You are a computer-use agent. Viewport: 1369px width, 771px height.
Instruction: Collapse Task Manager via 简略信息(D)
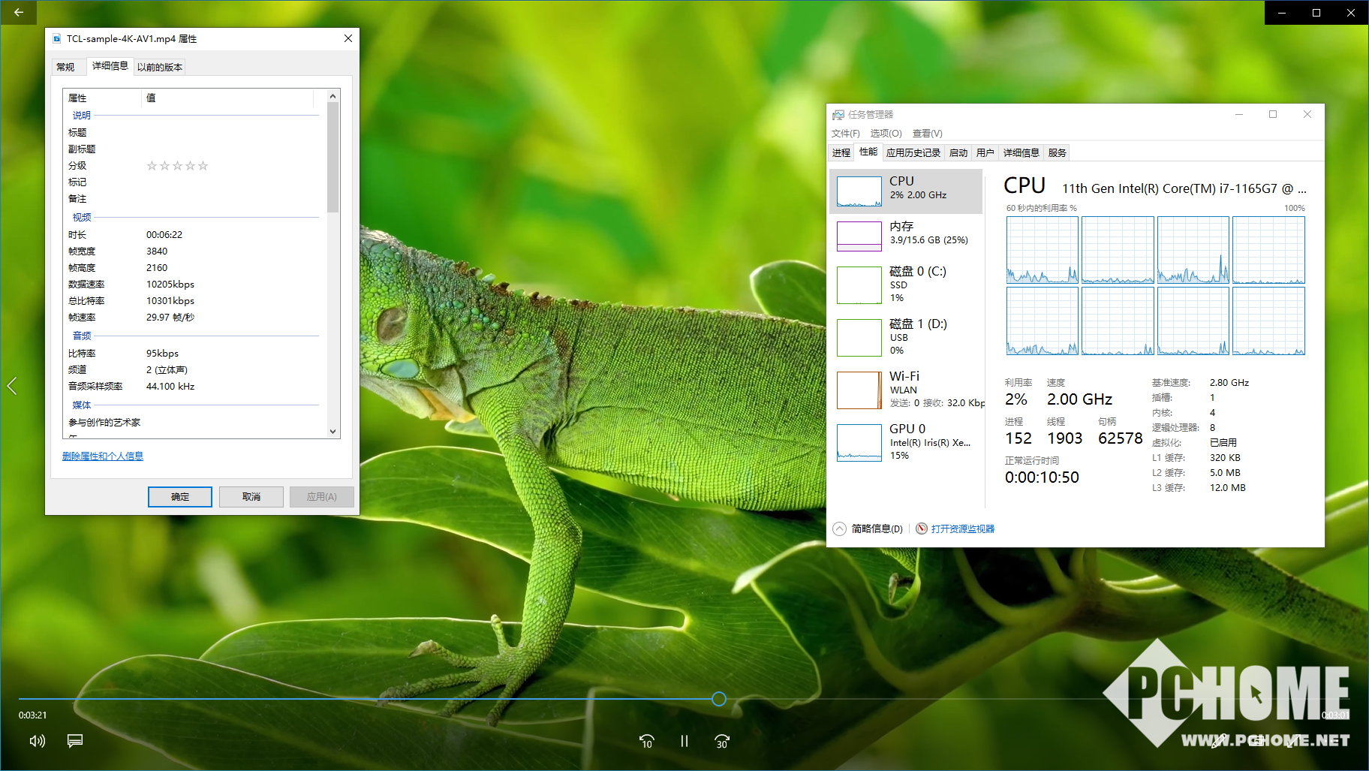click(868, 529)
